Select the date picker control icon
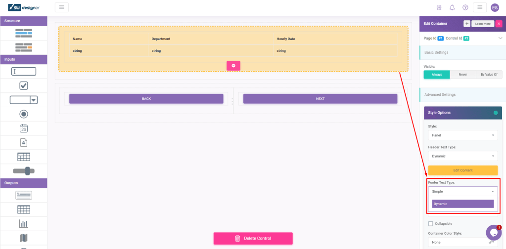Screen dimensions: 506x249 pyautogui.click(x=23, y=128)
